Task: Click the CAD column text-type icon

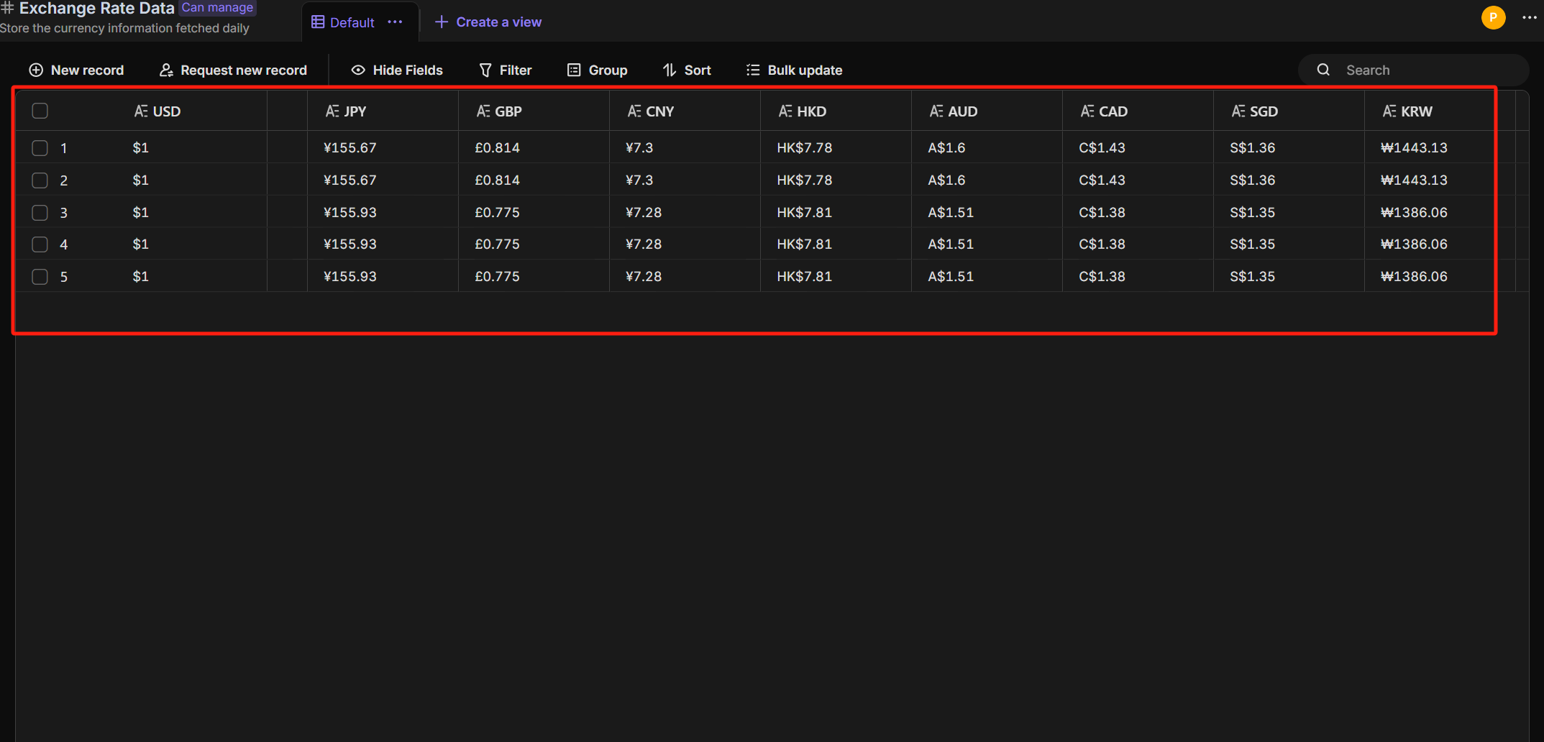Action: [1087, 111]
